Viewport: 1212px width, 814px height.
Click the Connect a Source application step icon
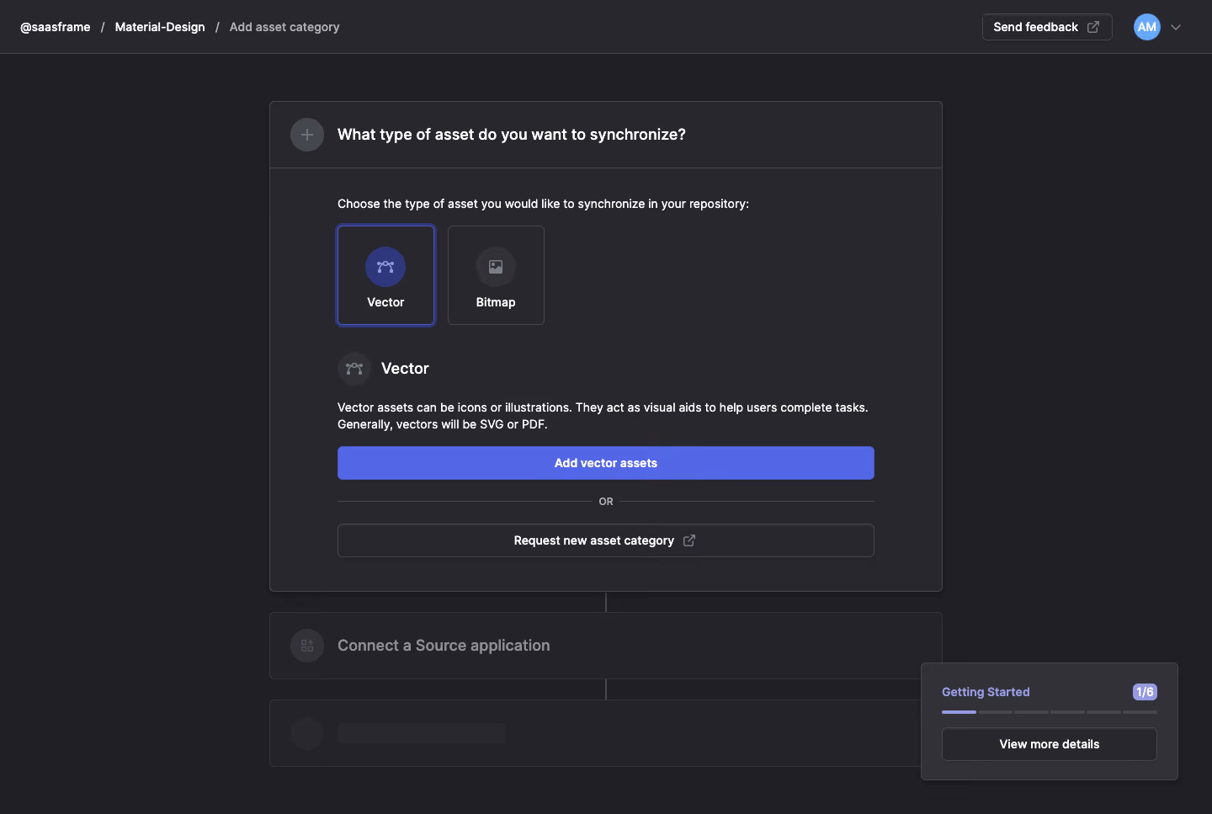pyautogui.click(x=307, y=646)
